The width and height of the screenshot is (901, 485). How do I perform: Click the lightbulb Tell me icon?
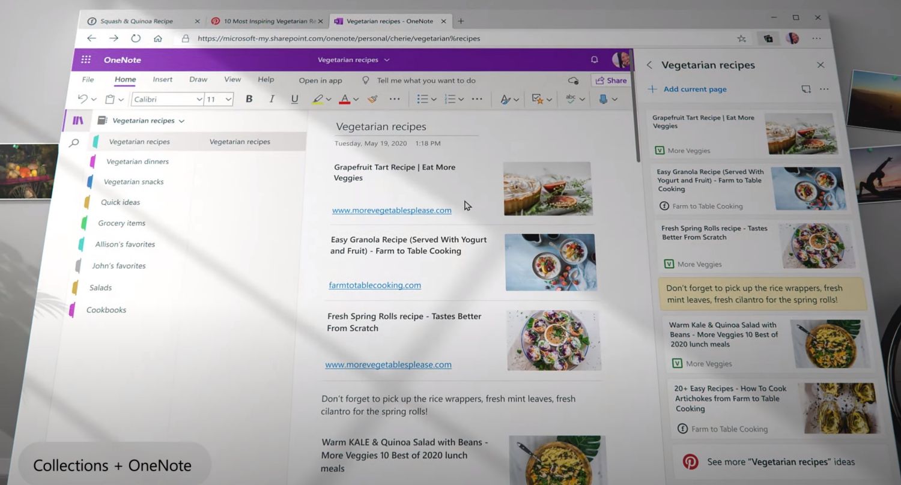pyautogui.click(x=365, y=80)
